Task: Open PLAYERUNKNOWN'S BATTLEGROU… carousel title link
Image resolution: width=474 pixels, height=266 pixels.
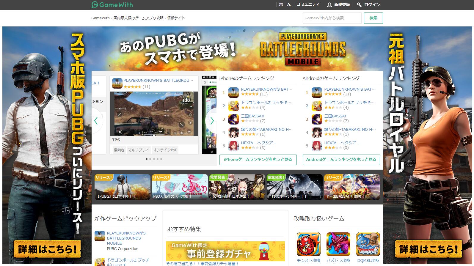Action: [158, 80]
